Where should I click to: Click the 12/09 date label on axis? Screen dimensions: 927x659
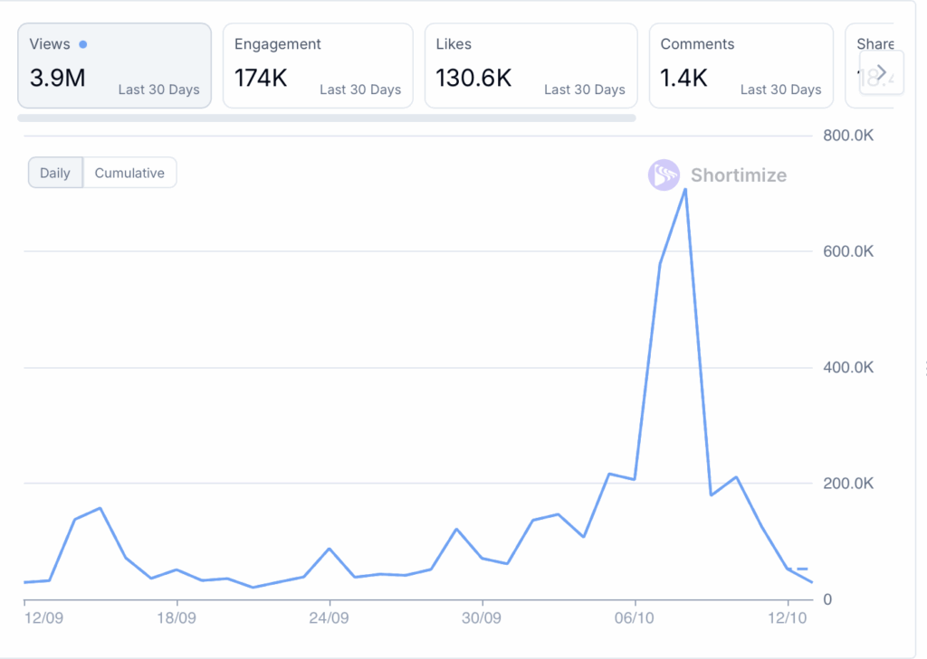pos(42,618)
